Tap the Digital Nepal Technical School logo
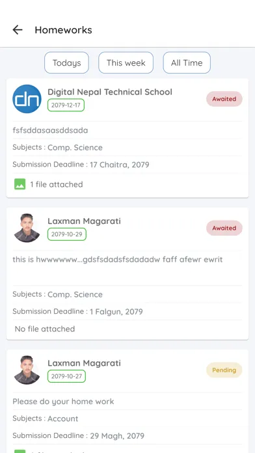255x453 pixels. tap(27, 99)
